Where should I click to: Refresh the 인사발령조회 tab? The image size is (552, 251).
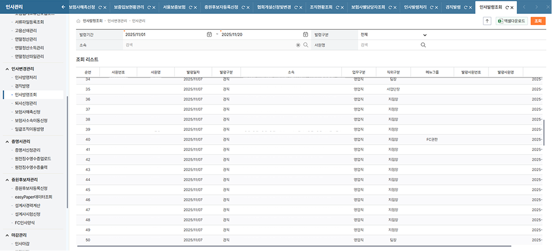507,7
